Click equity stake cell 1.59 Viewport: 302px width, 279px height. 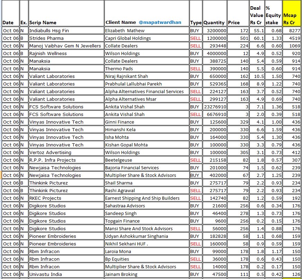(274, 129)
